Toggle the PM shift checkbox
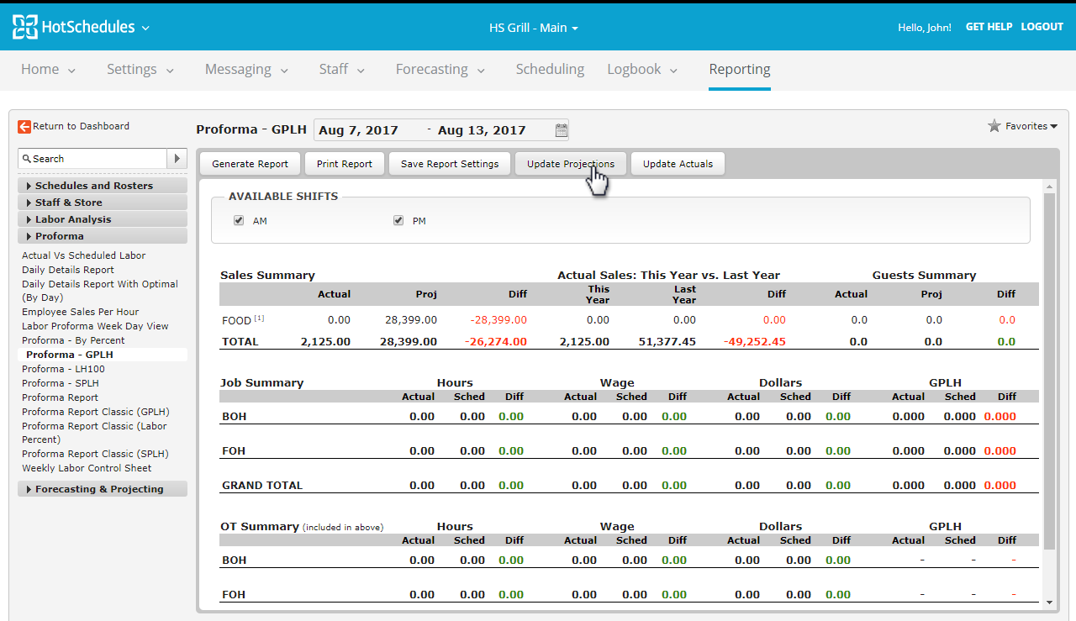1076x621 pixels. [398, 221]
